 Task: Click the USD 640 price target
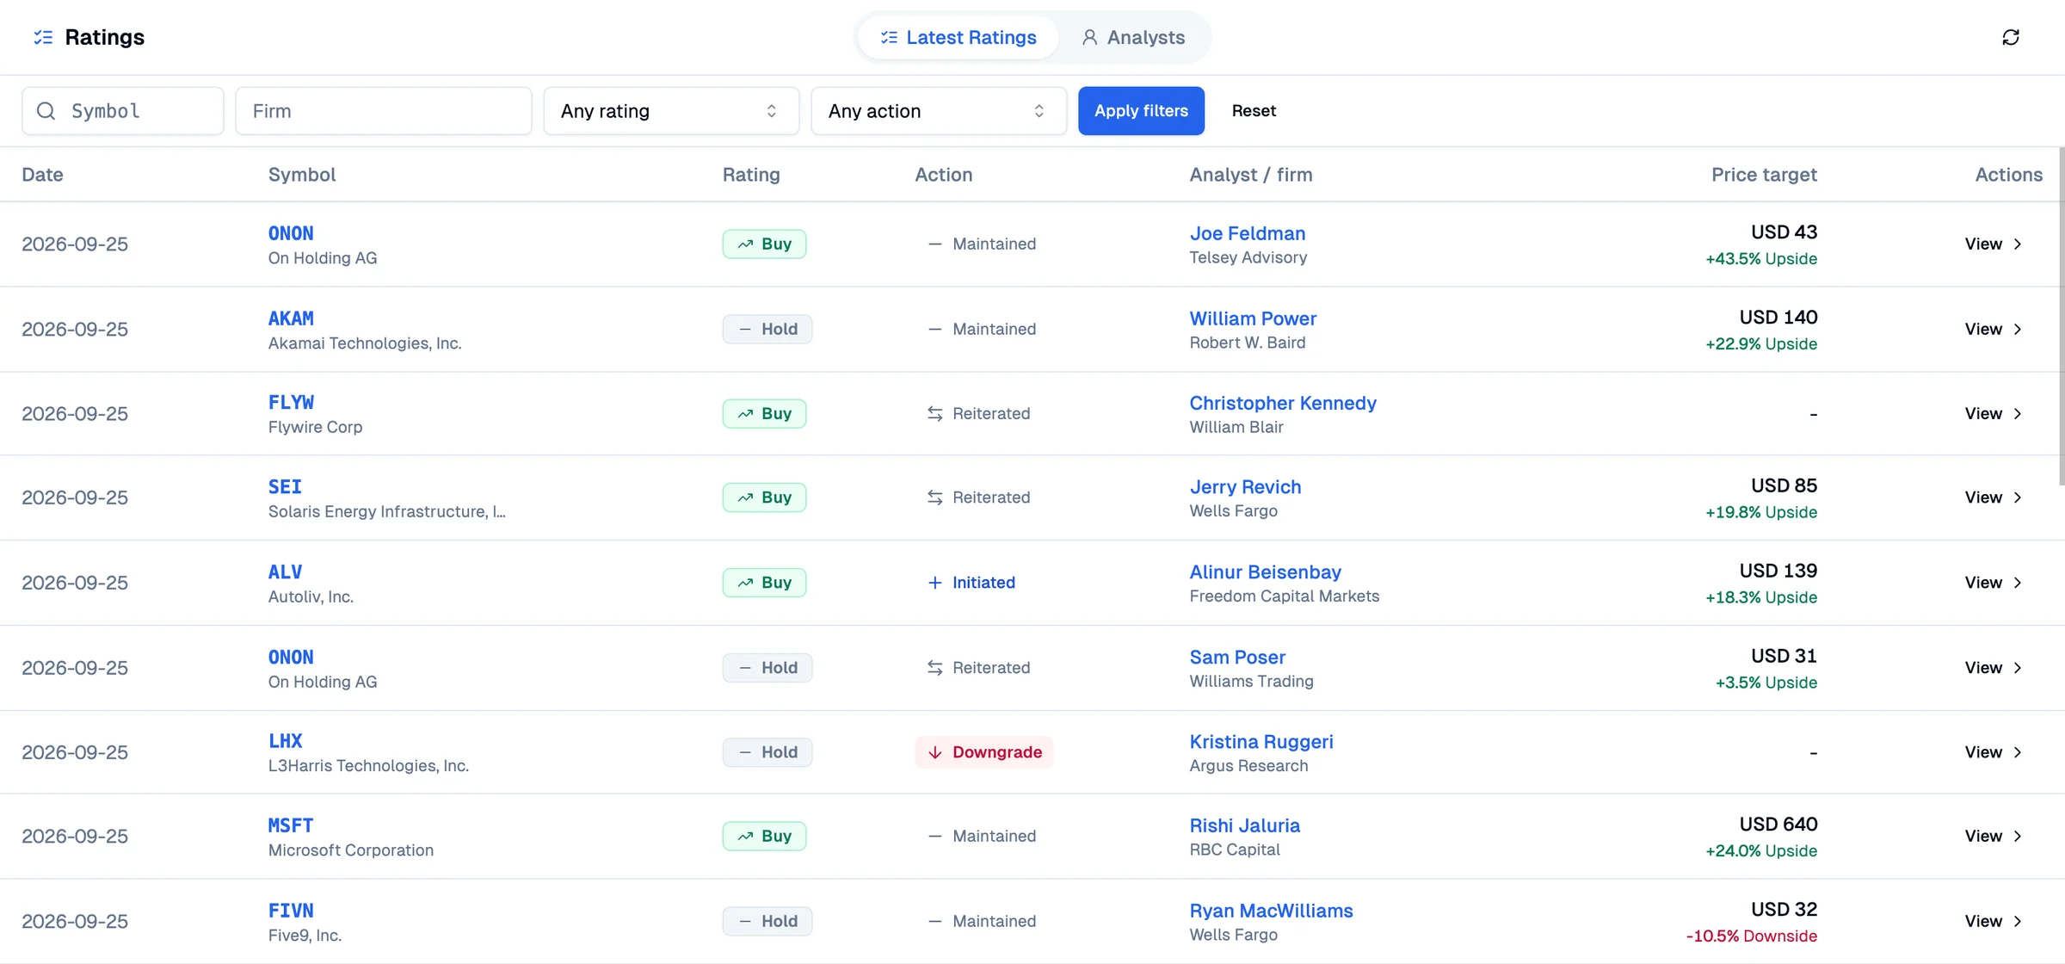[x=1778, y=825]
